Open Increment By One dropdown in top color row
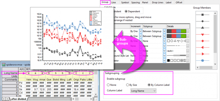 tap(141, 31)
